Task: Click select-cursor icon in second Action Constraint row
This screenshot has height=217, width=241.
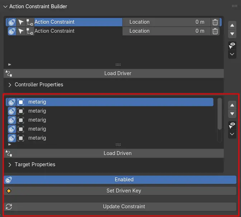Action: [21, 31]
